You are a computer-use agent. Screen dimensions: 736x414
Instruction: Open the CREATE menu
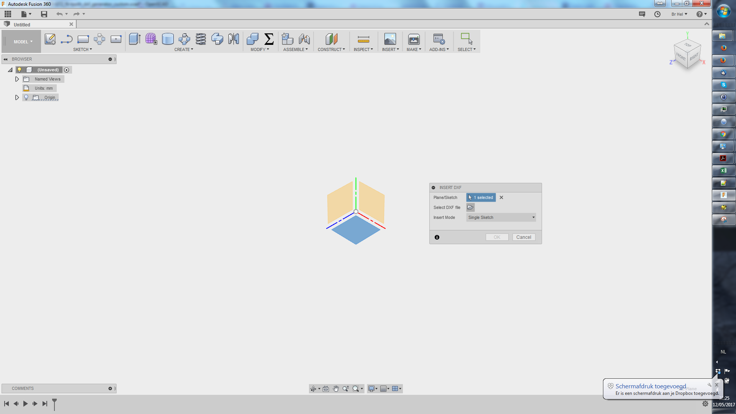tap(184, 49)
